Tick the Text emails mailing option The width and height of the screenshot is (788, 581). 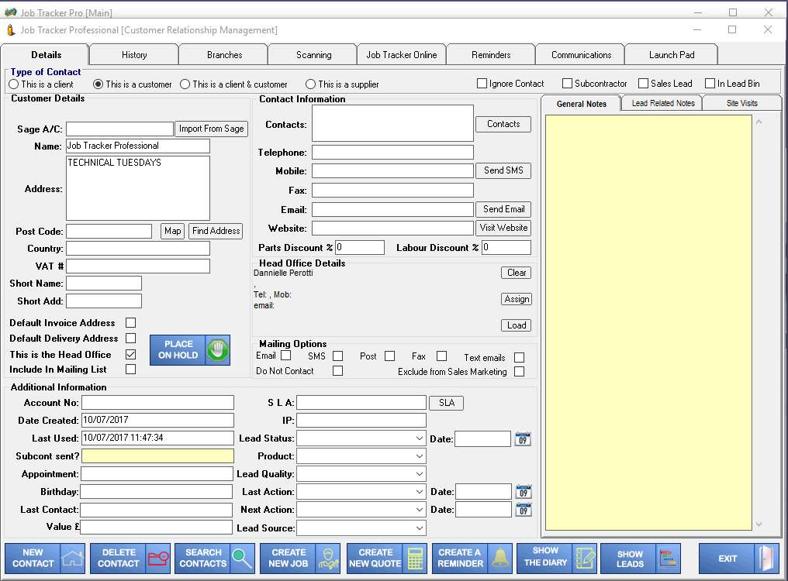click(519, 358)
